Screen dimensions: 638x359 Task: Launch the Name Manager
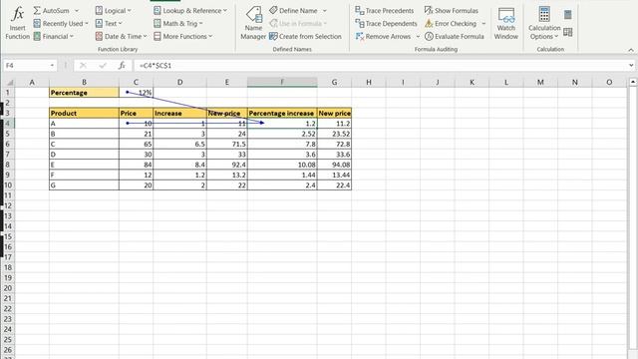pyautogui.click(x=253, y=23)
